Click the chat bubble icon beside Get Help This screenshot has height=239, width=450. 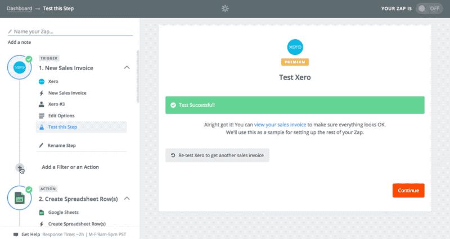click(16, 235)
